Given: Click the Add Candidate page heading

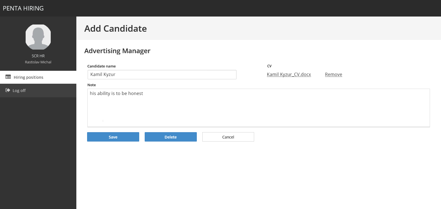Looking at the screenshot, I should tap(115, 29).
